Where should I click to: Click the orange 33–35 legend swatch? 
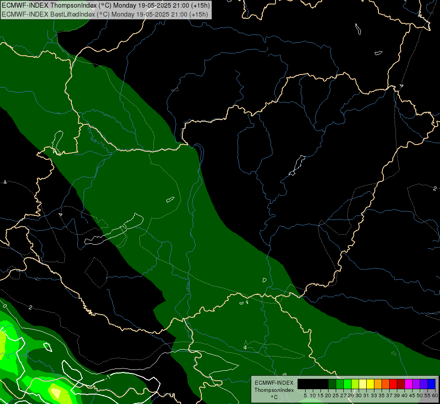pos(378,384)
